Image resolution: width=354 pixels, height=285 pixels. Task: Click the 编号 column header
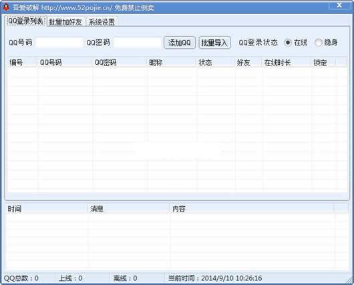click(x=23, y=63)
